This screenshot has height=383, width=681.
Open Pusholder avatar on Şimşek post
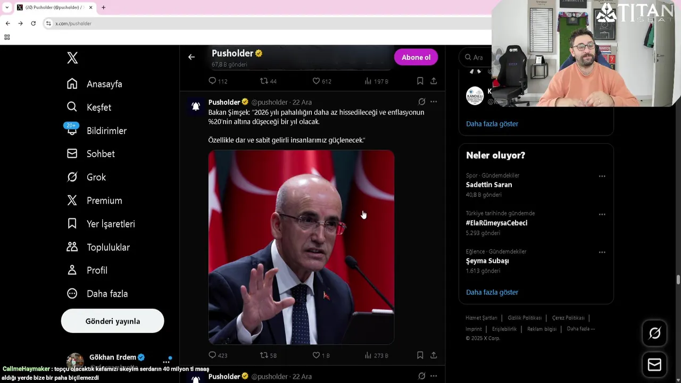click(x=196, y=106)
